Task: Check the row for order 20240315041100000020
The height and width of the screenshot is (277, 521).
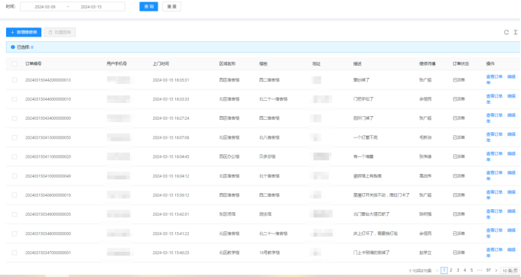Action: click(15, 156)
